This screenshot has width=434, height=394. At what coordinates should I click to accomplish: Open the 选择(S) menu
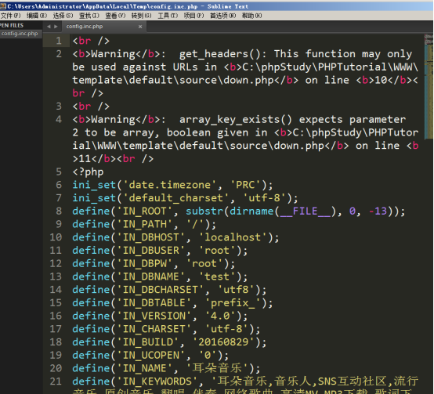click(63, 16)
